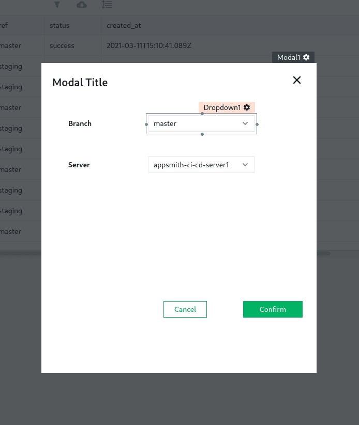Expand the Branch dropdown showing master
Image resolution: width=359 pixels, height=425 pixels.
coord(201,123)
